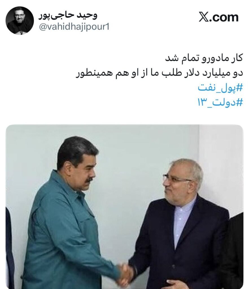Click the eyeglasses of the suited man
Viewport: 249px width, 289px height.
[x=177, y=179]
